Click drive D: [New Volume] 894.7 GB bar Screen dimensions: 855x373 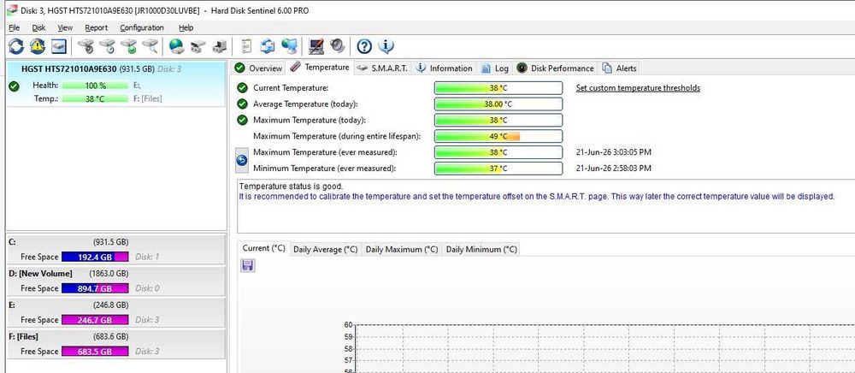(x=96, y=288)
